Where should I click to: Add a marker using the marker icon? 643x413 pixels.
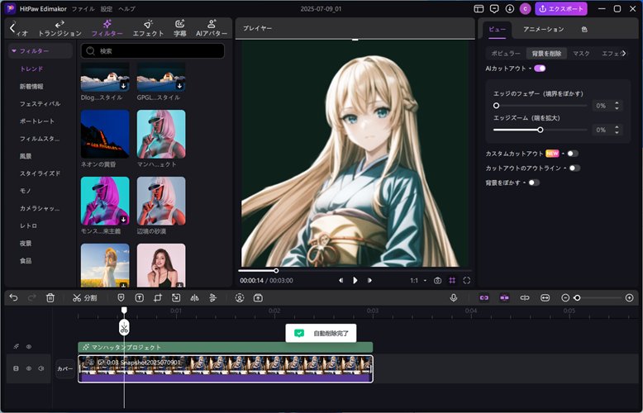coord(121,298)
